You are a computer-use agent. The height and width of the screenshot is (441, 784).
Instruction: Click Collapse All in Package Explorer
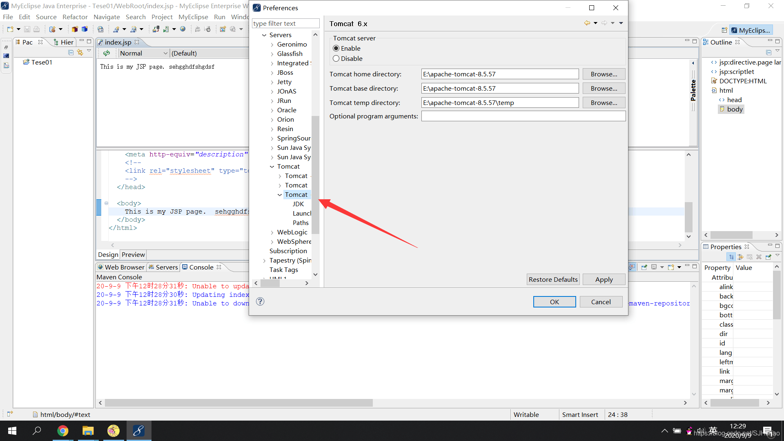click(x=71, y=52)
